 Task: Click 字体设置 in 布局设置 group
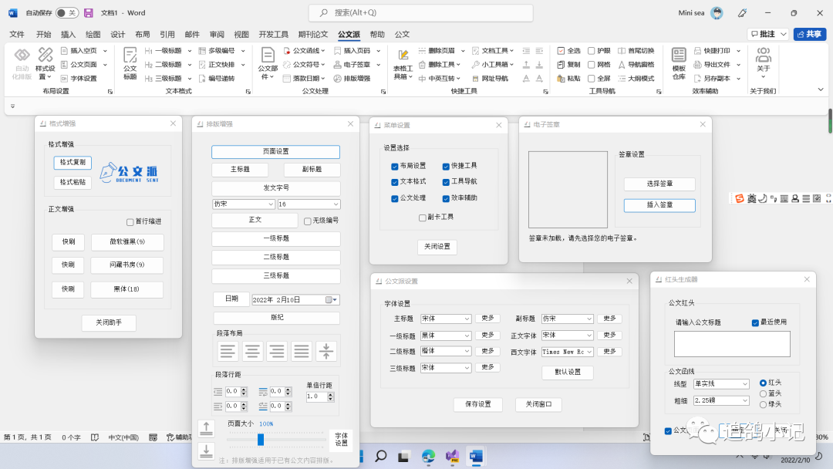tap(79, 78)
